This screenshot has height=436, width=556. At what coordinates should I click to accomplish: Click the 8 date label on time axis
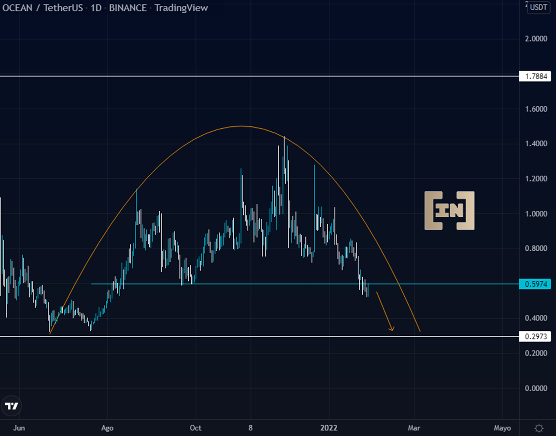(251, 428)
